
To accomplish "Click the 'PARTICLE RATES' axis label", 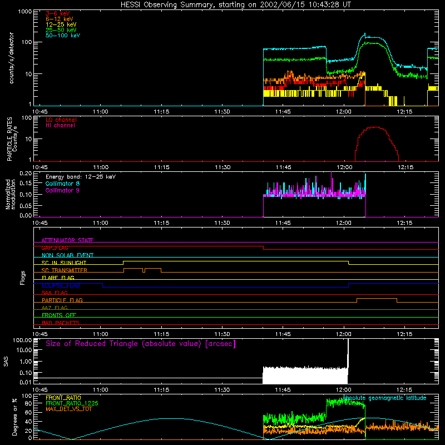I will [9, 139].
